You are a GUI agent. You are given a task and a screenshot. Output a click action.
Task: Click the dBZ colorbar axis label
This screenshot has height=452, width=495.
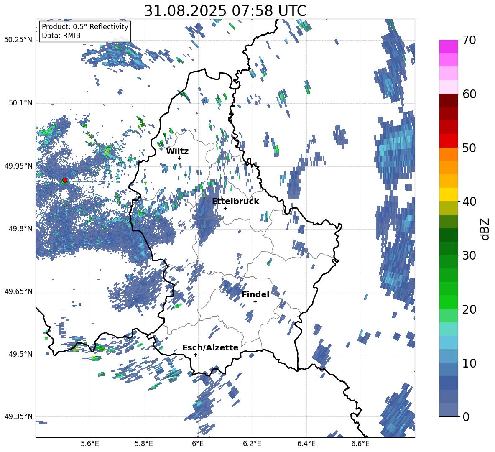[485, 229]
